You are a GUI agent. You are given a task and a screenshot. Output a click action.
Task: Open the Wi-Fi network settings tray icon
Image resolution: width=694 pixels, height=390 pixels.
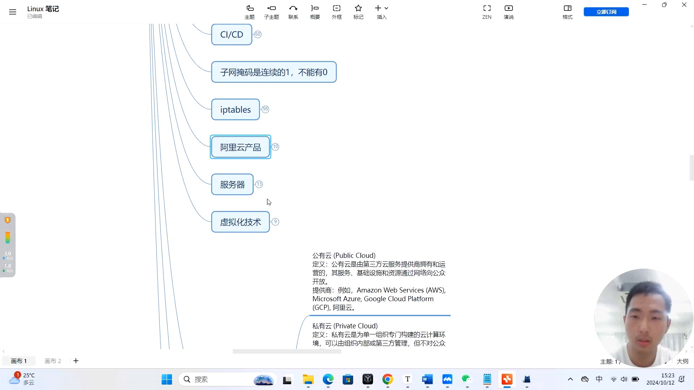[613, 379]
